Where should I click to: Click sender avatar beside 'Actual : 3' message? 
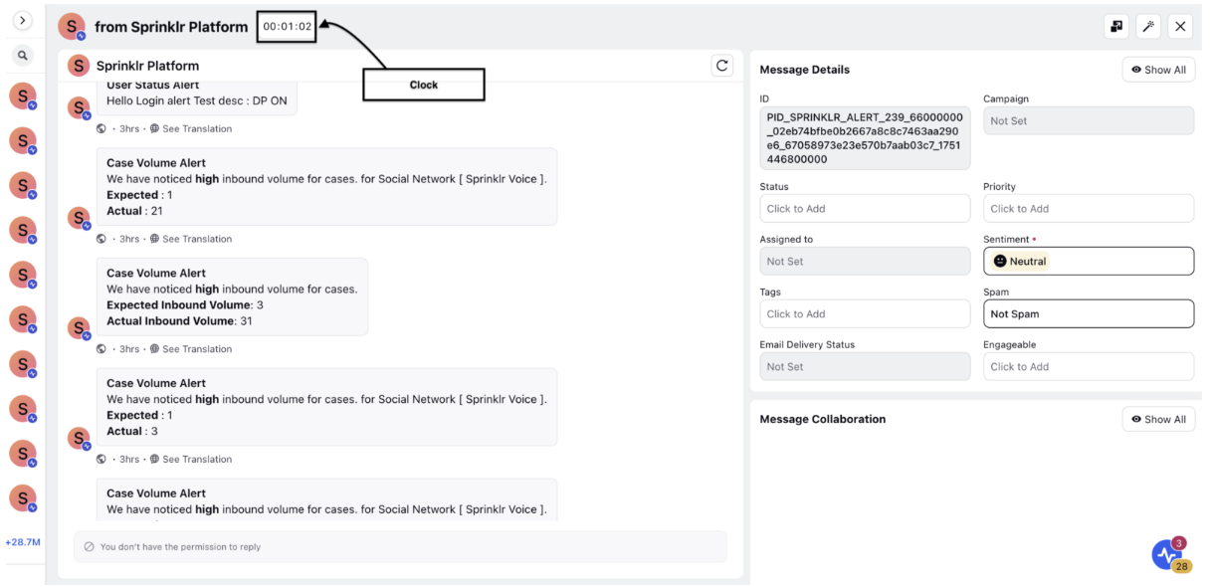(79, 438)
